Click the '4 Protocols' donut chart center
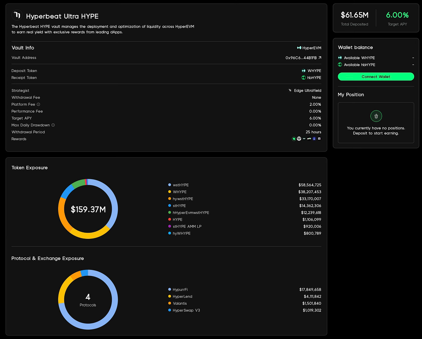Viewport: 422px width, 339px height. click(88, 300)
